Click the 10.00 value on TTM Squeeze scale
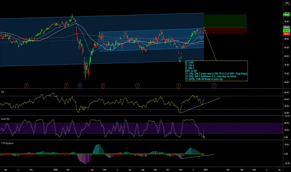Screen dimensions: 291x172 (x=287, y=144)
